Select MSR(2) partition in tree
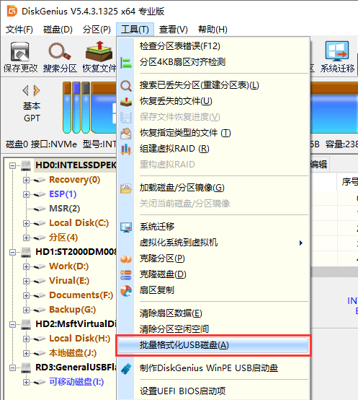The height and width of the screenshot is (400, 358). (65, 209)
